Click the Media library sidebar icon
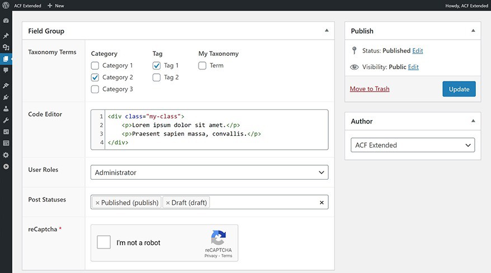The height and width of the screenshot is (273, 491). pyautogui.click(x=6, y=47)
